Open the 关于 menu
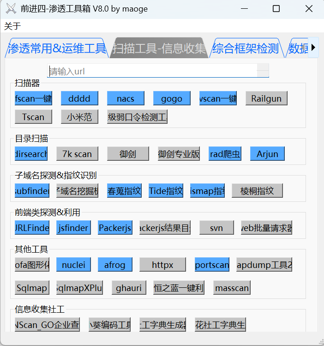324x346 pixels. pos(12,26)
